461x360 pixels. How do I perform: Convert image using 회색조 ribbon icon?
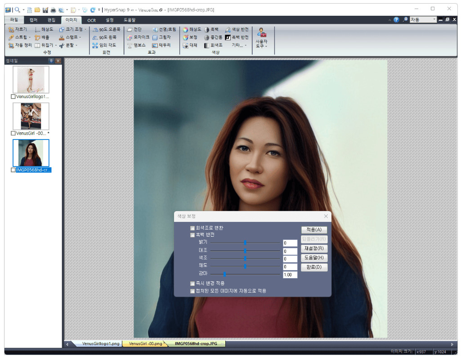pyautogui.click(x=213, y=45)
